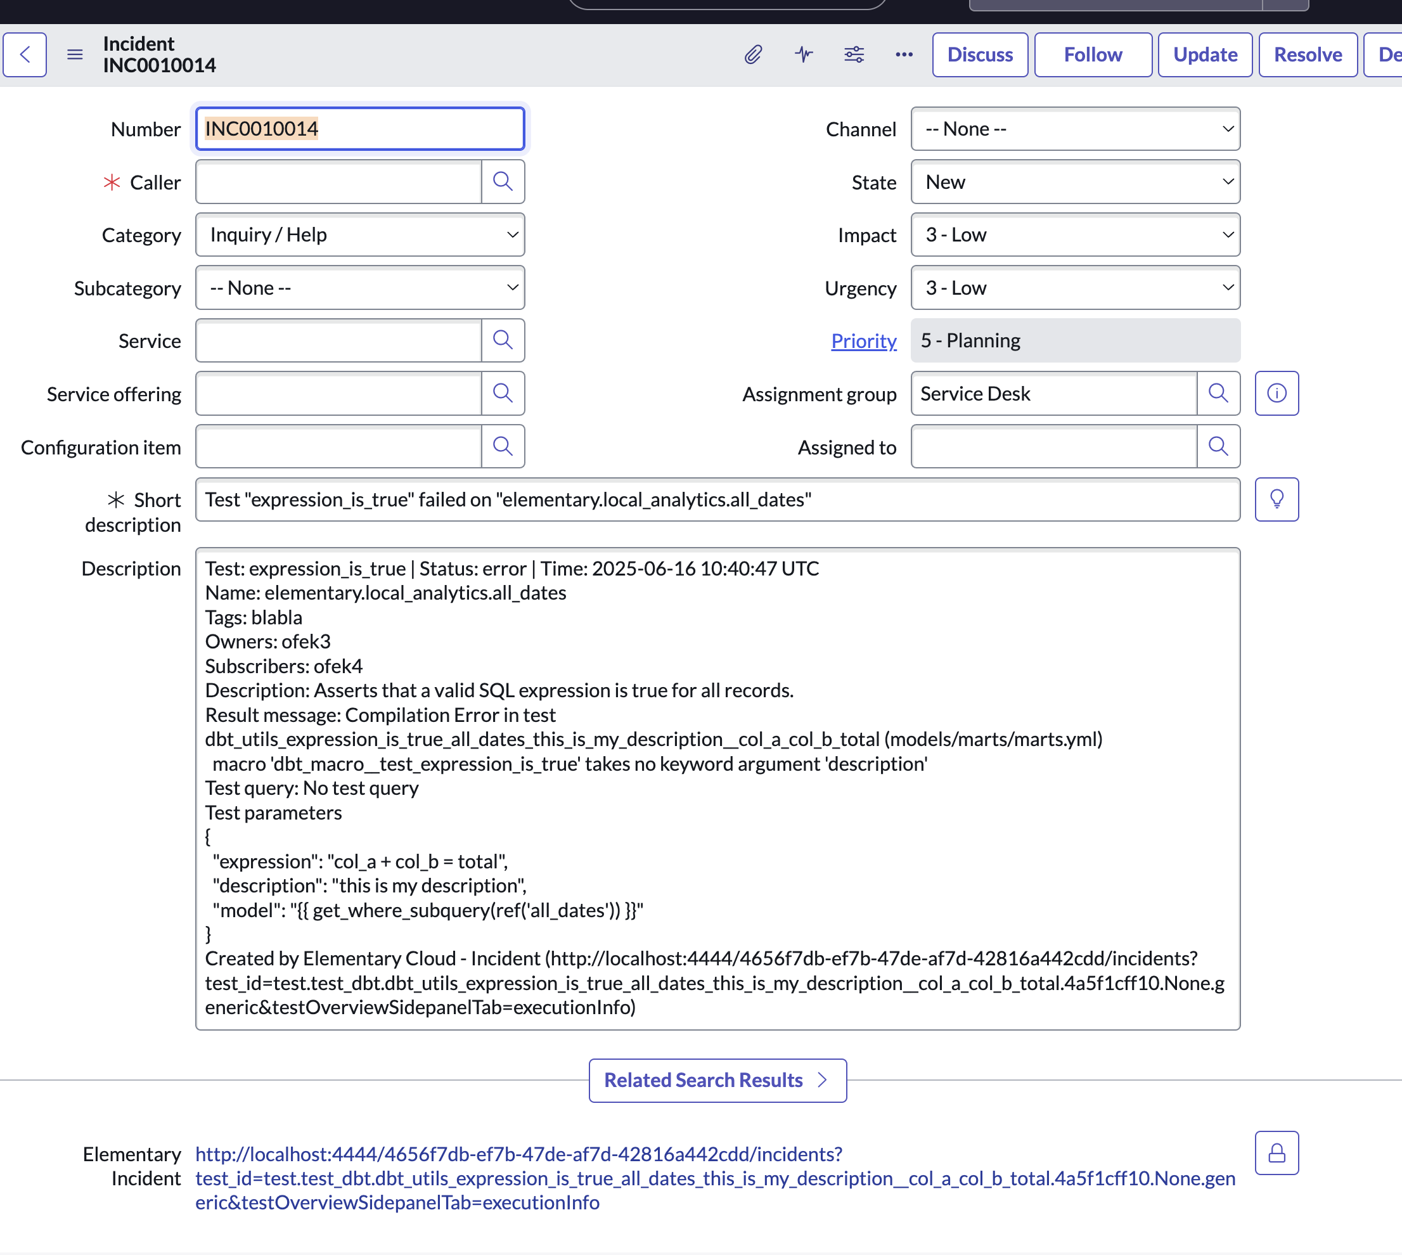Click the 'Test query: No test query' line
The height and width of the screenshot is (1255, 1402).
pyautogui.click(x=312, y=788)
